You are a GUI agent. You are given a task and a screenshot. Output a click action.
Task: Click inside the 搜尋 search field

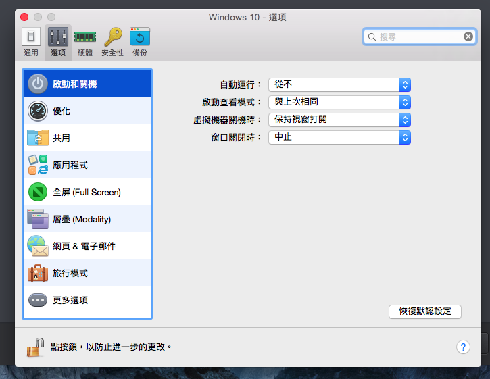(420, 37)
